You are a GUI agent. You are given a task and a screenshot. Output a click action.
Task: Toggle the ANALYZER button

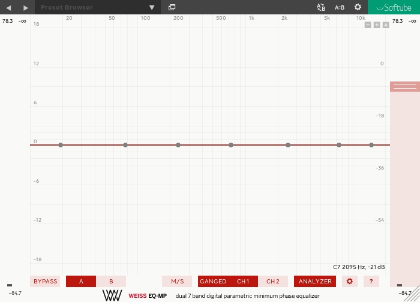(x=315, y=282)
